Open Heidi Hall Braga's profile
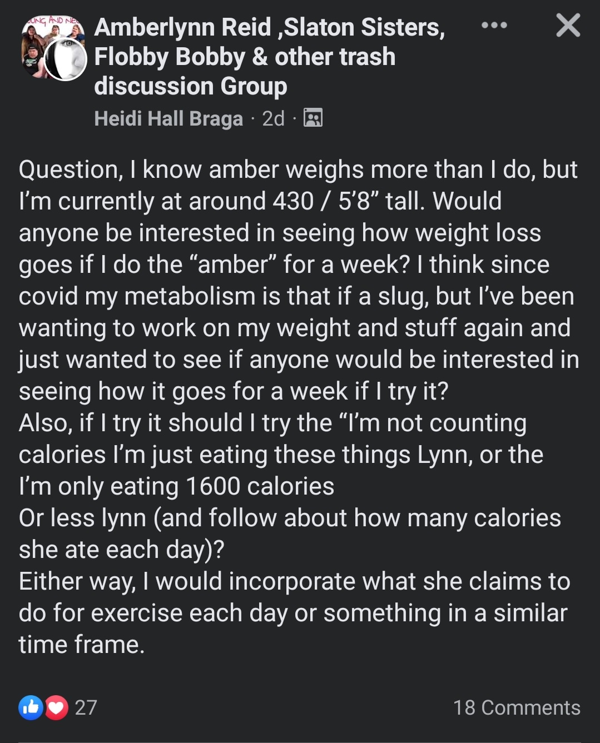 pyautogui.click(x=168, y=118)
